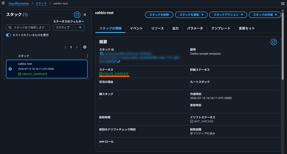Toggle ネストされているものを表示 switch

8,35
